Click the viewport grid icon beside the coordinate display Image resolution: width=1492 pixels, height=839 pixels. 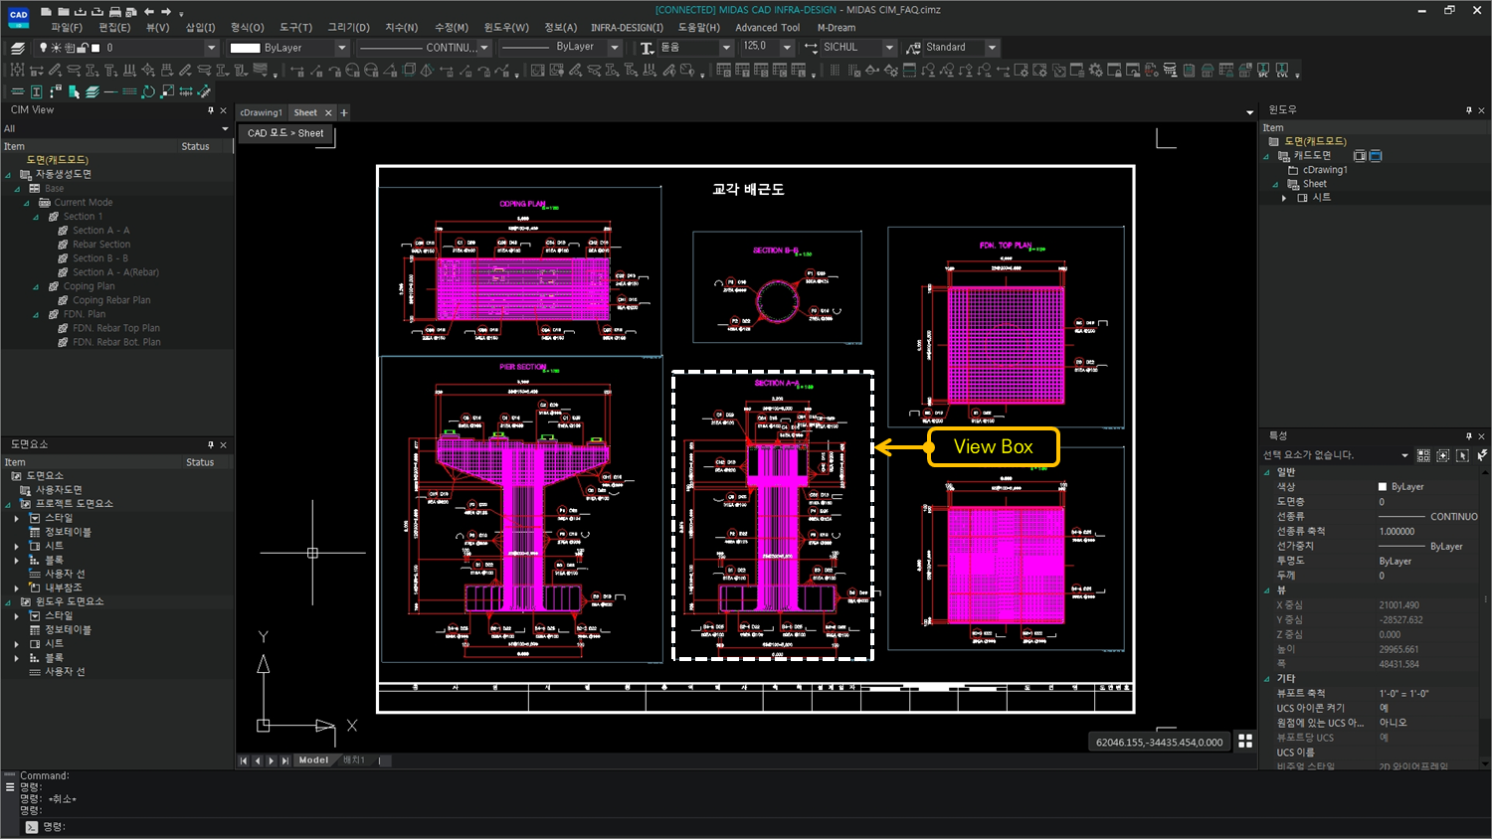point(1245,741)
